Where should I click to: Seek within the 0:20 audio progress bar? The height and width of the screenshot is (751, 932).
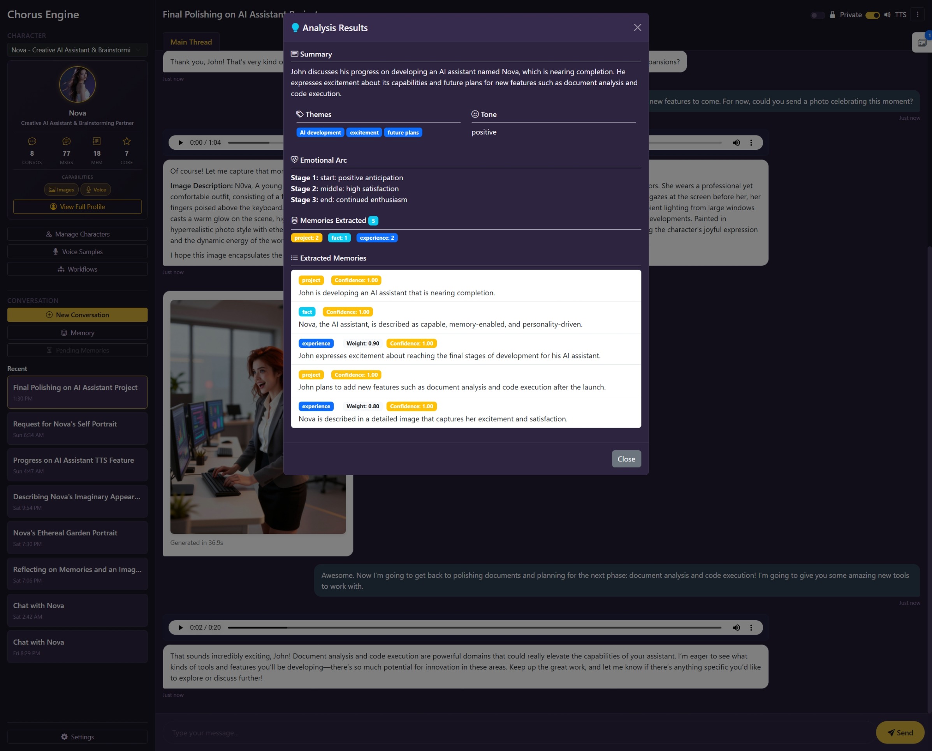pyautogui.click(x=474, y=627)
